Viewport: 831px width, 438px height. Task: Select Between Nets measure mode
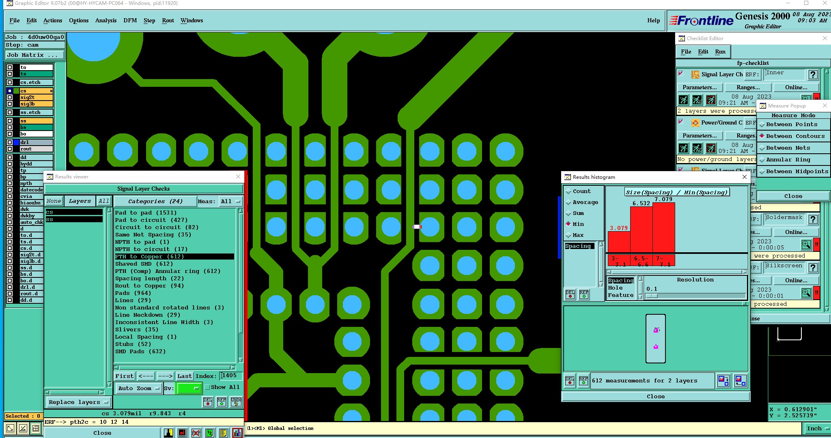coord(793,148)
